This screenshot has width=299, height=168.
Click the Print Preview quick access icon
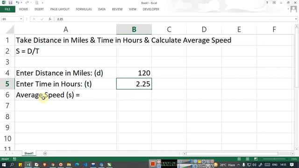coord(36,3)
